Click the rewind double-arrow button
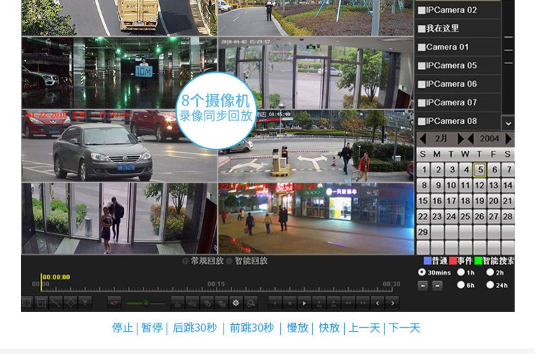The image size is (535, 354). 348,303
